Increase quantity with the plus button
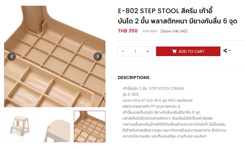This screenshot has height=148, width=245. click(x=148, y=51)
